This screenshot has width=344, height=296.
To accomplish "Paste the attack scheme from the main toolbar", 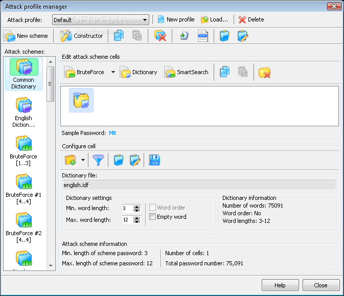I will [x=137, y=36].
